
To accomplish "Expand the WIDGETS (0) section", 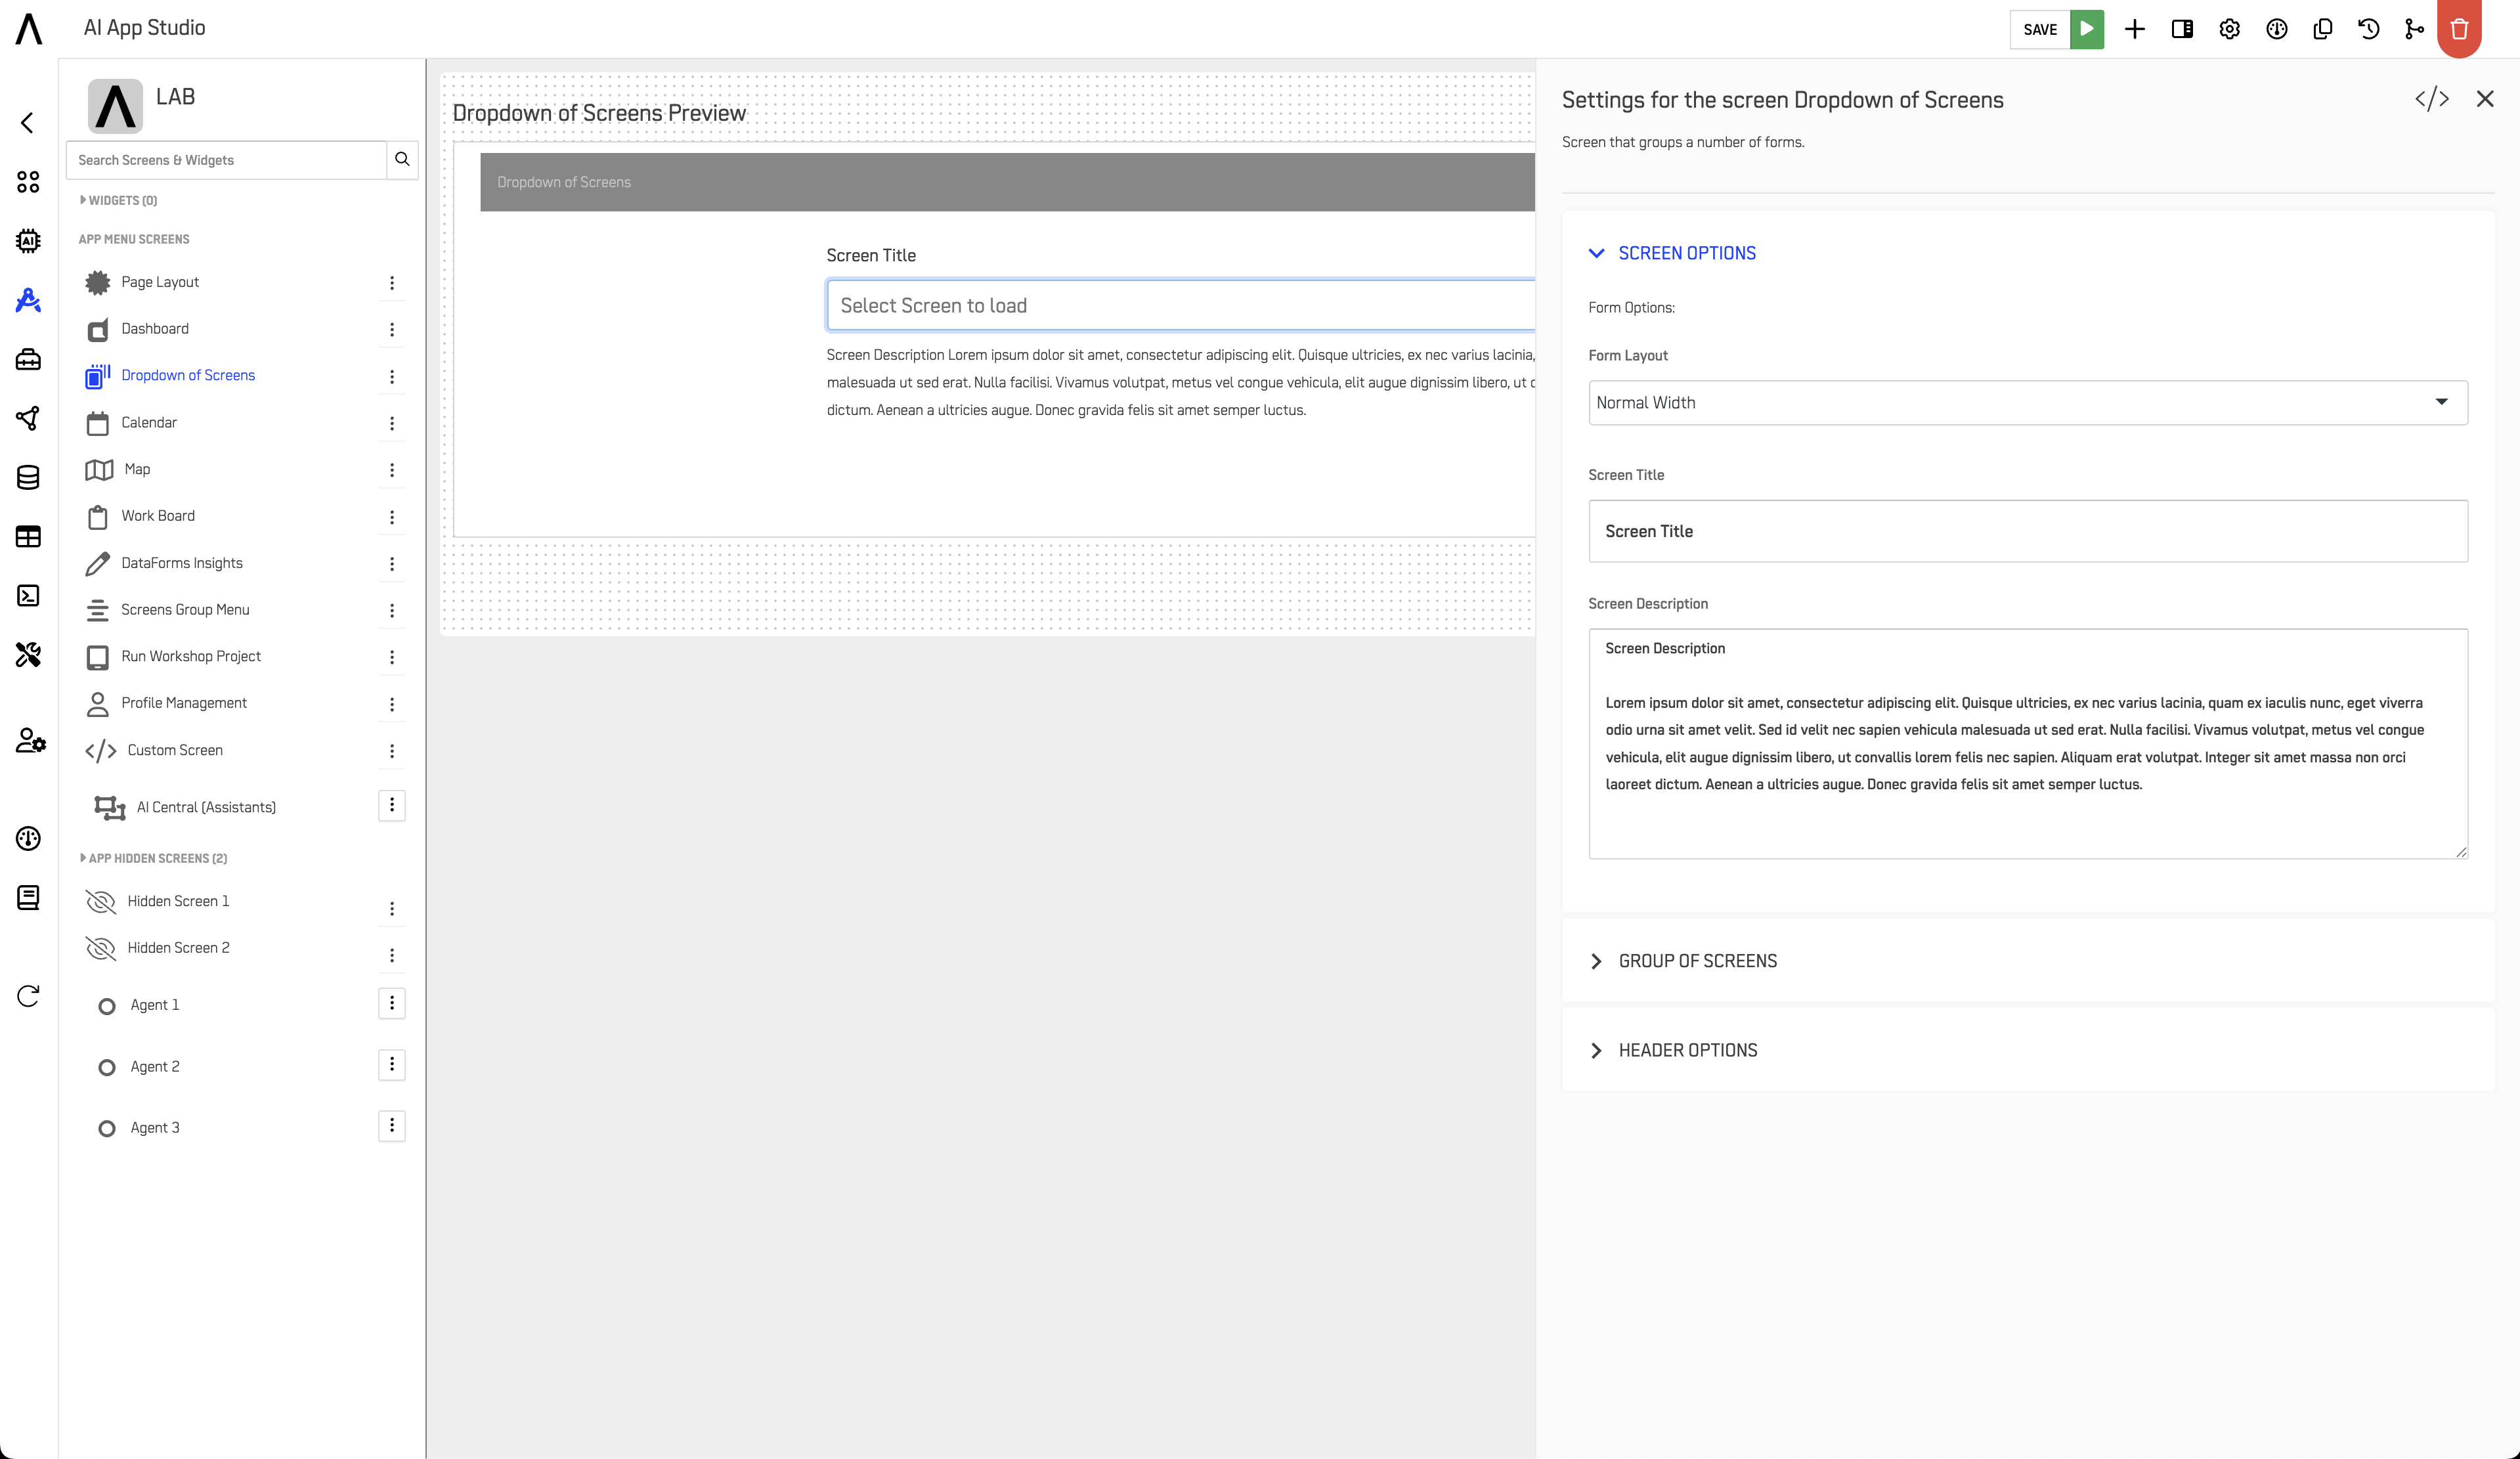I will coord(118,200).
